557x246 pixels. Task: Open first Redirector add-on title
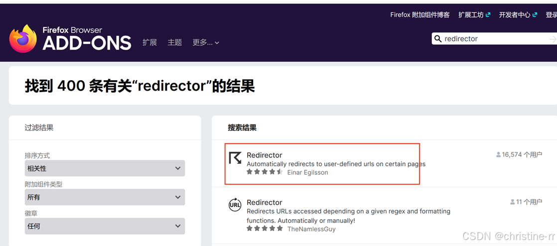click(x=264, y=155)
